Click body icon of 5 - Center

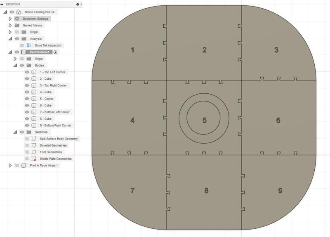point(34,99)
